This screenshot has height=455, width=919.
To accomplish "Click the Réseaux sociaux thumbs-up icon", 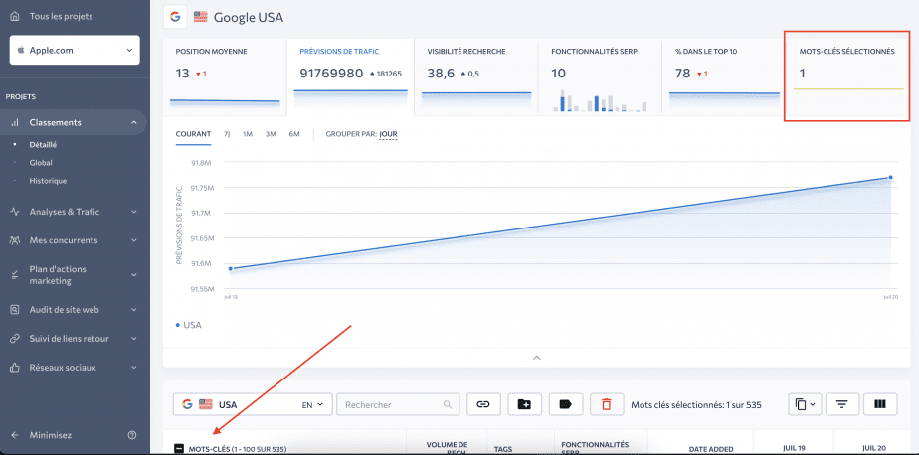I will [x=15, y=368].
